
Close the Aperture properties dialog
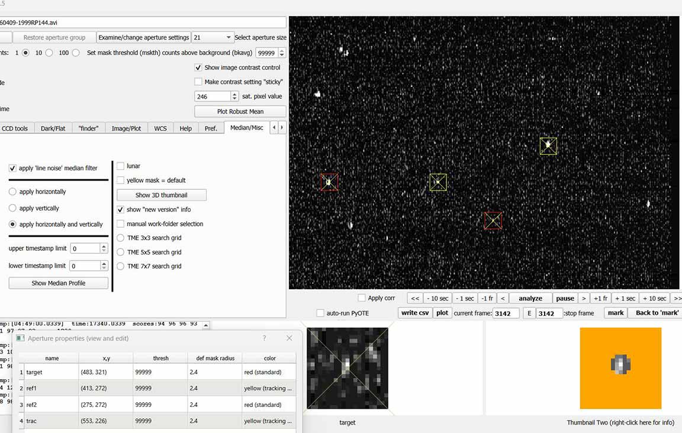tap(289, 338)
